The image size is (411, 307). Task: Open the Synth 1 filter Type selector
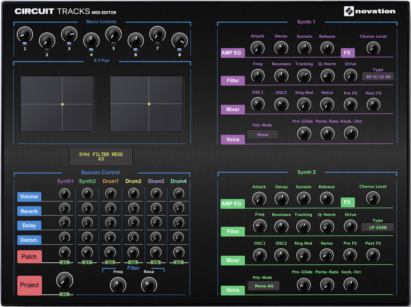(x=378, y=76)
